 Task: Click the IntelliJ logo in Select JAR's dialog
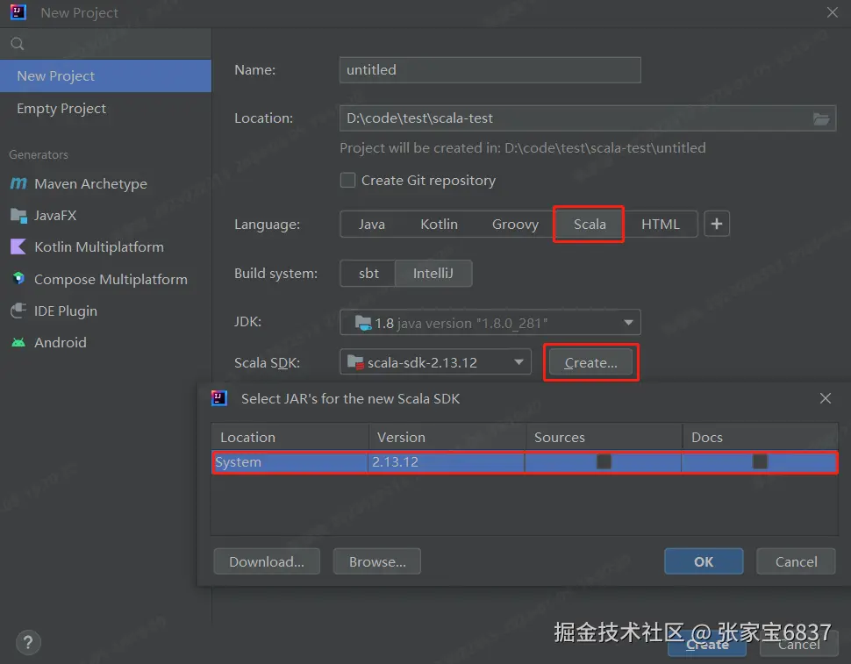pos(219,398)
